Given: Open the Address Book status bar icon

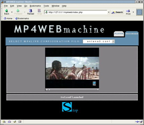Looking at the screenshot, I should [x=20, y=122].
